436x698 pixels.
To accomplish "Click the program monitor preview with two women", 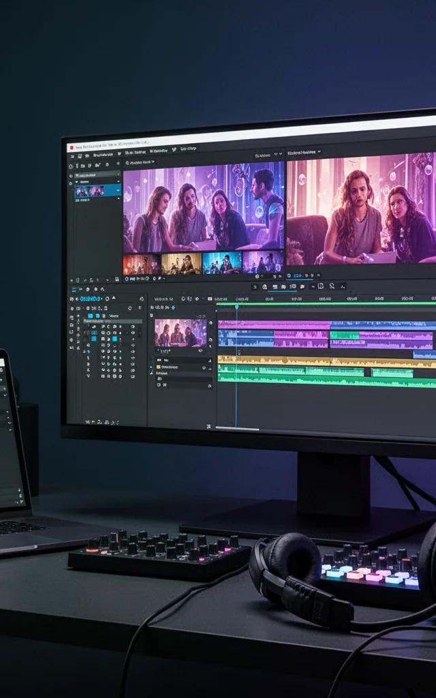I will tap(361, 209).
